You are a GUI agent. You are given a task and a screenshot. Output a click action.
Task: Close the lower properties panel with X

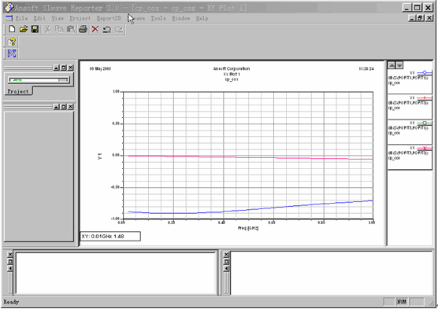71,106
